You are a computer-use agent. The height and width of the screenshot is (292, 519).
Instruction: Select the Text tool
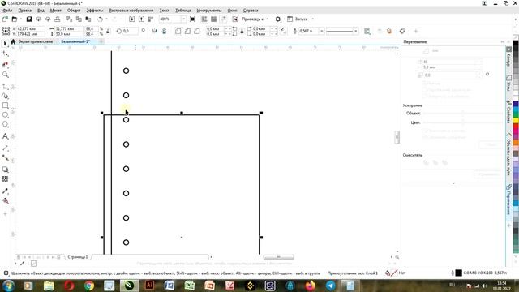(6, 136)
